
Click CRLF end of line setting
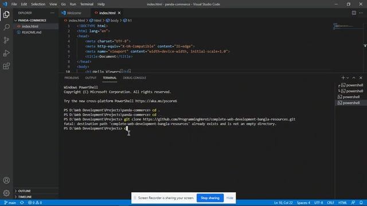click(x=330, y=203)
